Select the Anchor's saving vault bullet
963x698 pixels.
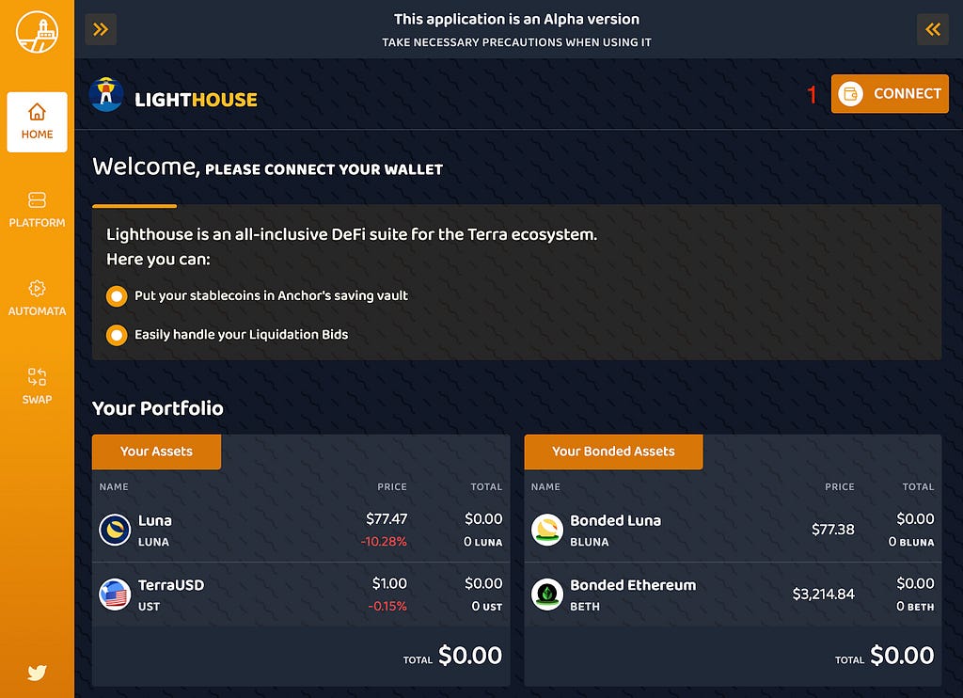point(117,296)
